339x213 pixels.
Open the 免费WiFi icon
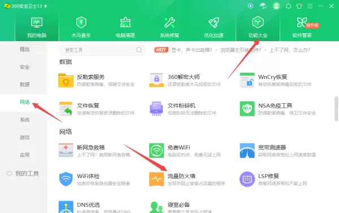(x=157, y=150)
